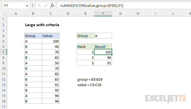Select group cell 'B' in row 16
Screen dimensions: 191x109
coord(33,101)
